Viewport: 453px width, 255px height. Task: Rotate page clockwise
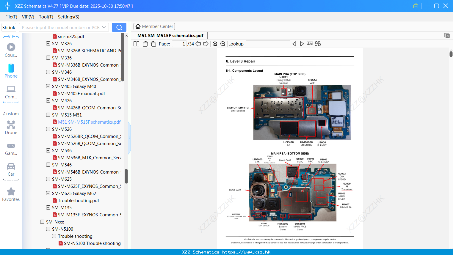(x=153, y=44)
